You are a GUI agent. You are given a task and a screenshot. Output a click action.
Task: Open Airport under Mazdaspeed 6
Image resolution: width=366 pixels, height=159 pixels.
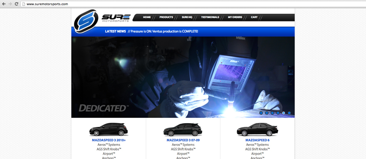257,154
